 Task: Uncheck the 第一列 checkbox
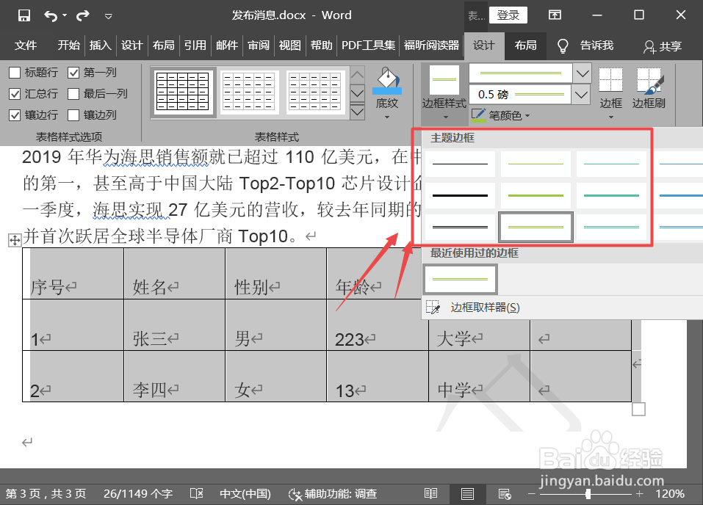click(73, 73)
